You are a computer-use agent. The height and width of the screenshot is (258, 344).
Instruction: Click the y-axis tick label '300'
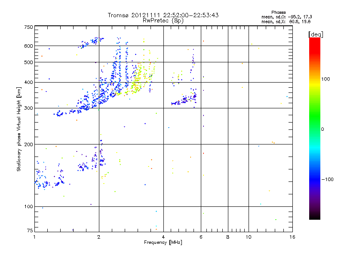28,108
